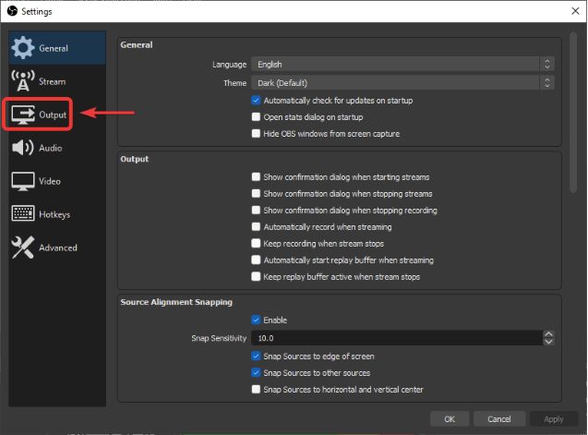Open Output settings label
The width and height of the screenshot is (588, 435).
53,115
